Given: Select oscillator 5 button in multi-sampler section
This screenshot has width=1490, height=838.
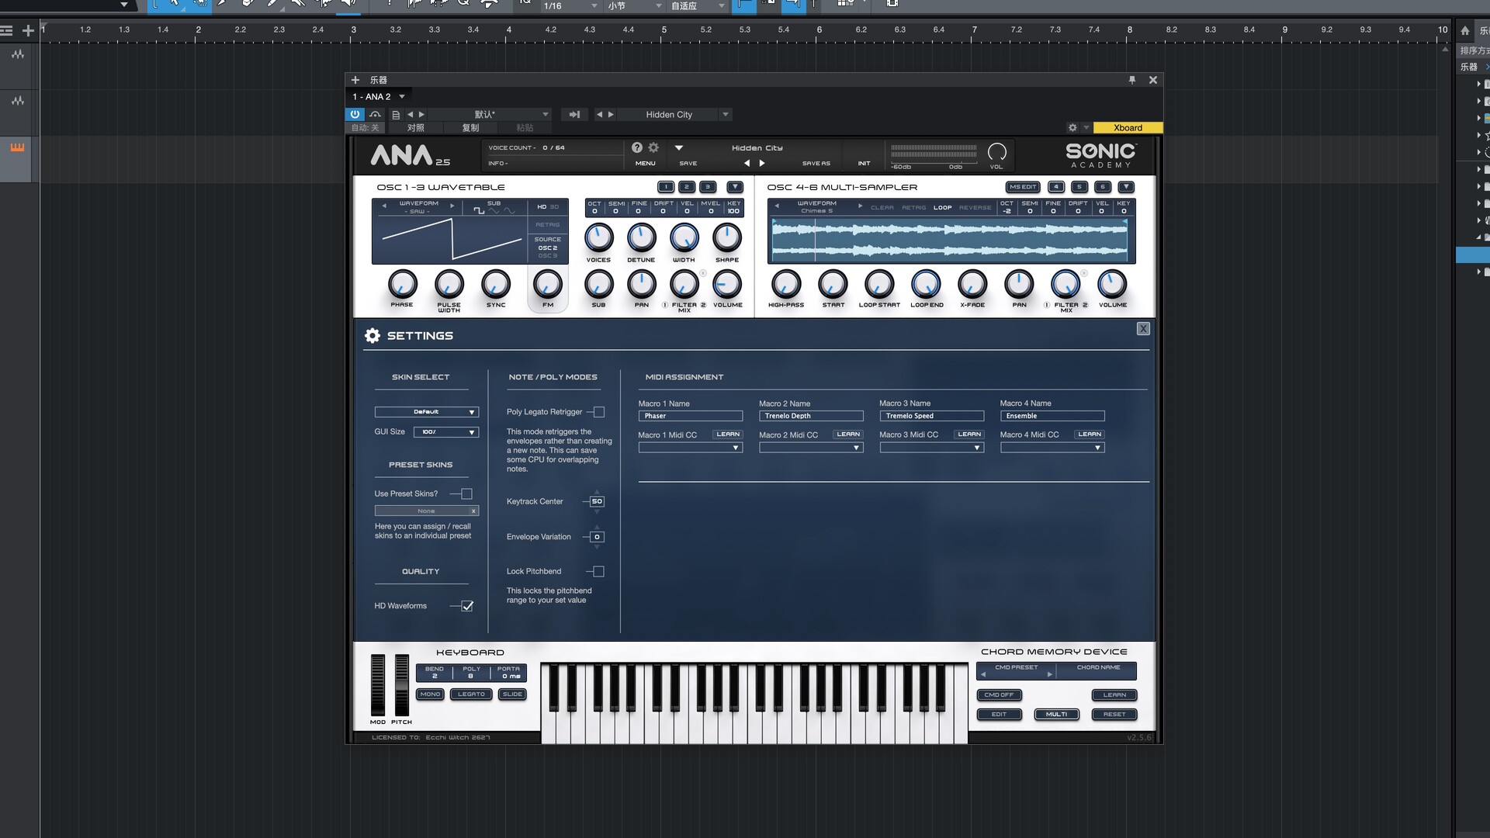Looking at the screenshot, I should pos(1079,187).
